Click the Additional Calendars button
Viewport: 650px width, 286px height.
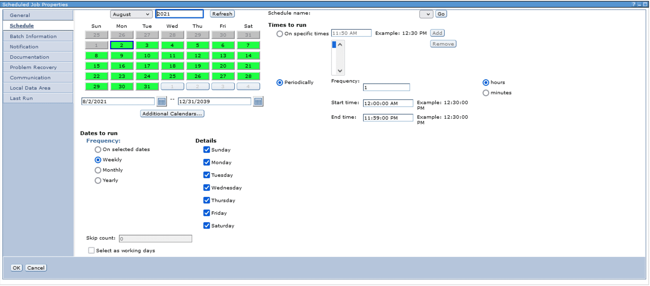[x=172, y=113]
